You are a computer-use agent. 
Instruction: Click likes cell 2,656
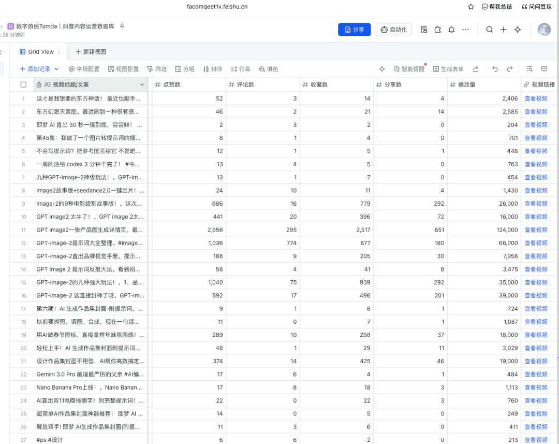(189, 230)
